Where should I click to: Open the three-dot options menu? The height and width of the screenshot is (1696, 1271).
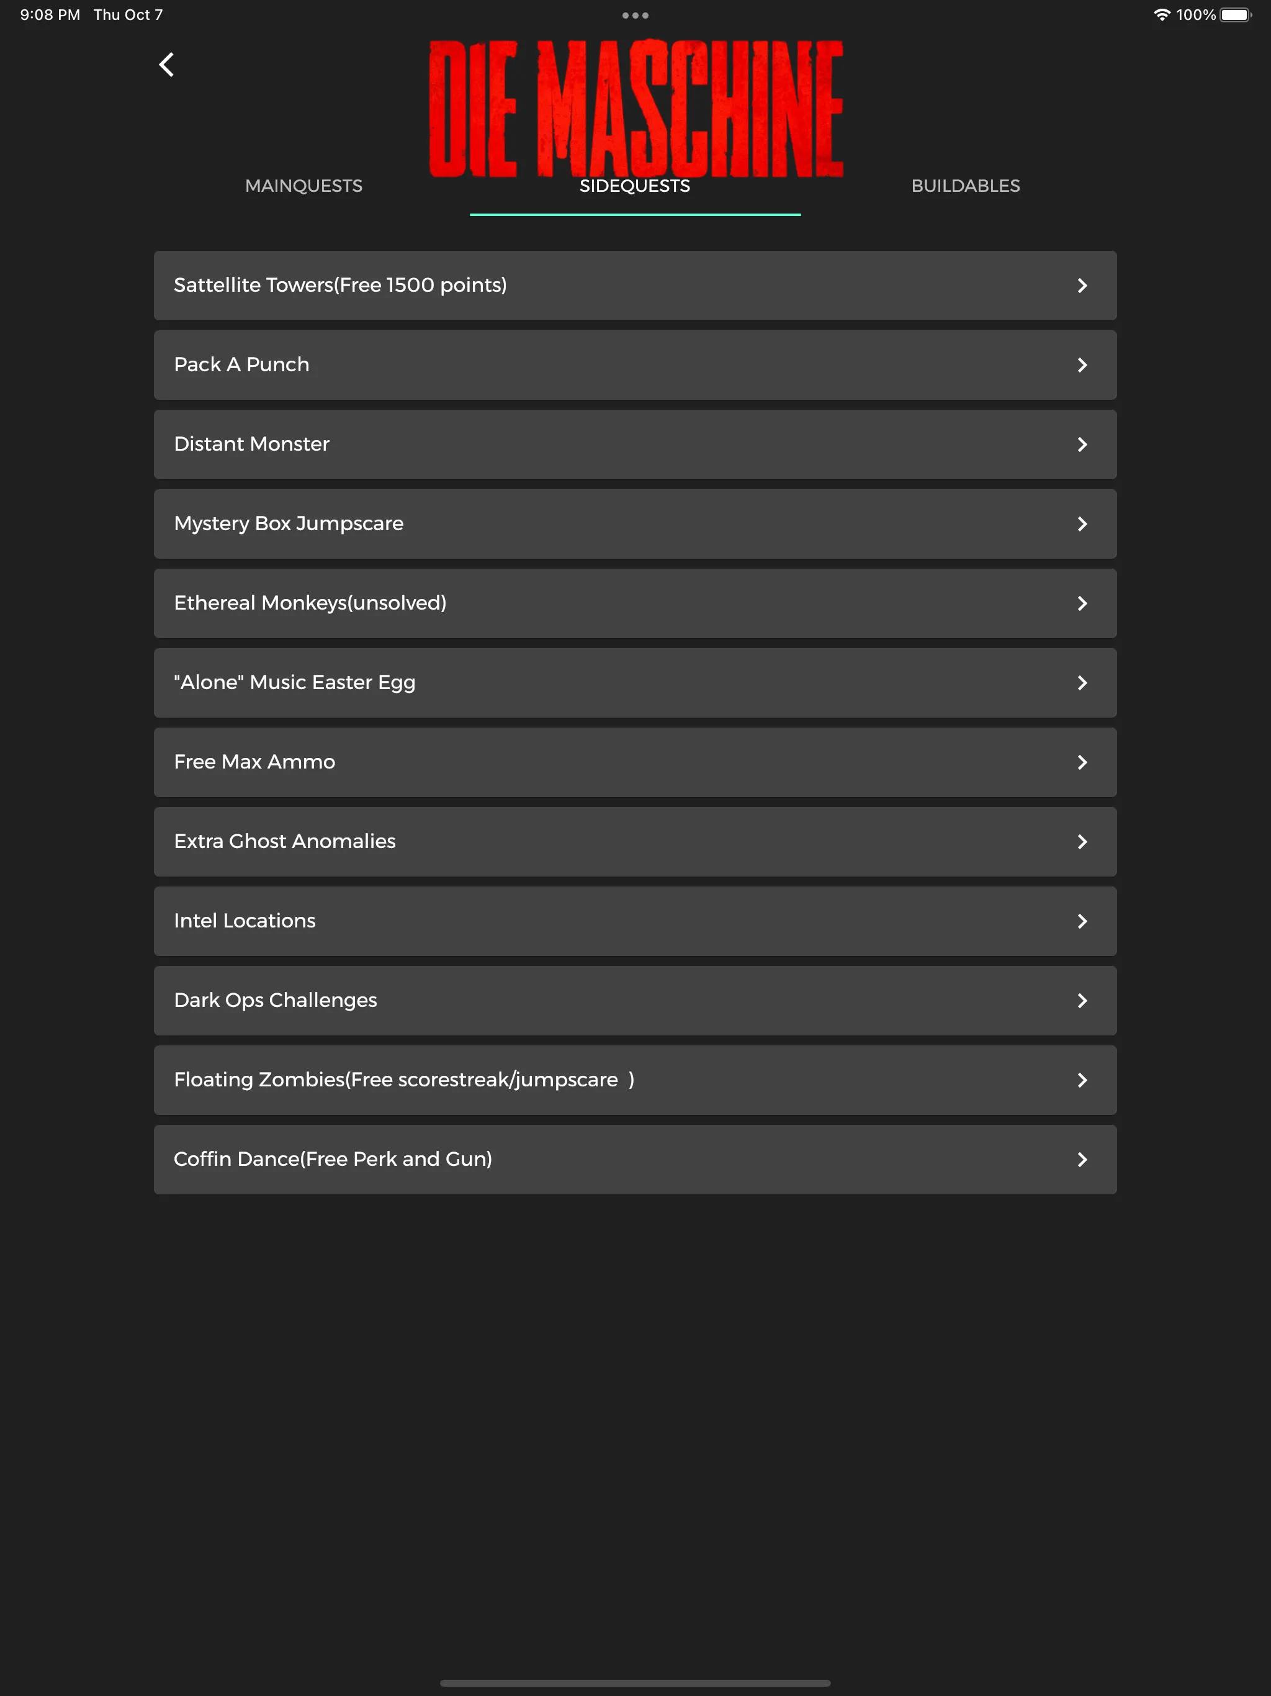(634, 15)
